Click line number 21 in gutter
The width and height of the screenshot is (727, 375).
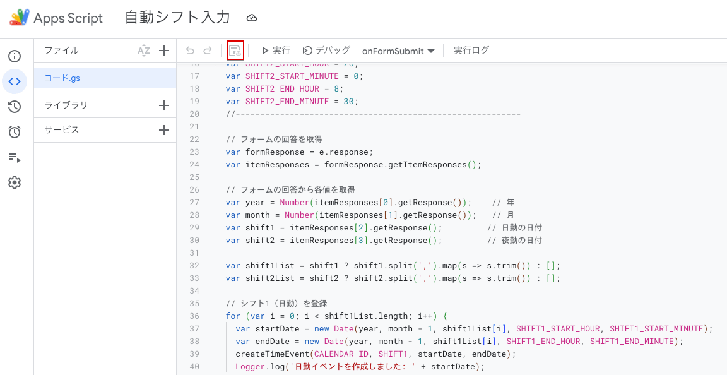coord(194,127)
